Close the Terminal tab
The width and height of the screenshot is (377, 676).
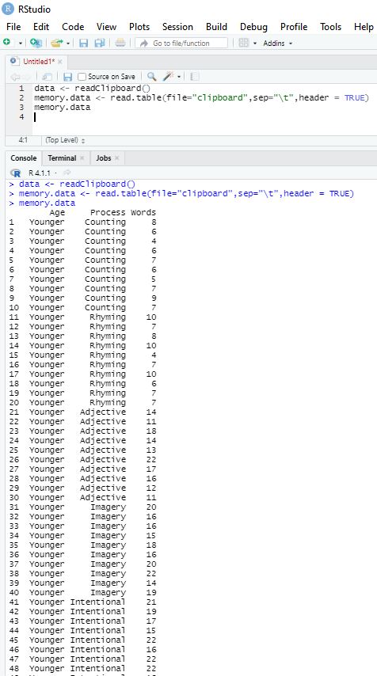coord(82,158)
